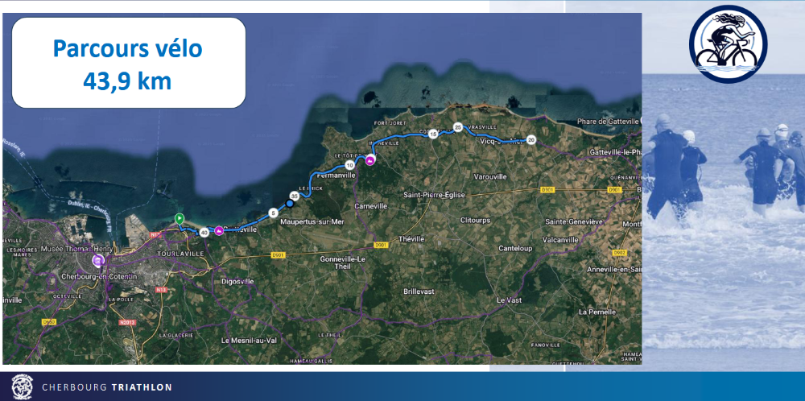
Task: Click the D901 shield below Tourlaville
Action: (277, 255)
